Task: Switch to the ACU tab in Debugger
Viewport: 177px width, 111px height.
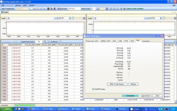Action: click(x=97, y=41)
